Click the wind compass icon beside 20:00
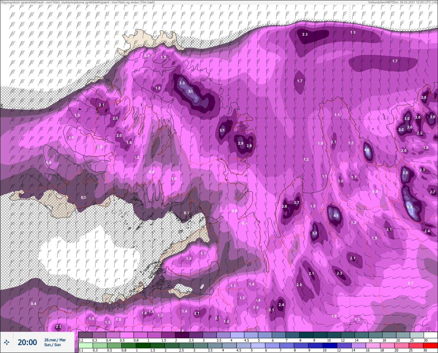This screenshot has width=438, height=353. pos(7,342)
